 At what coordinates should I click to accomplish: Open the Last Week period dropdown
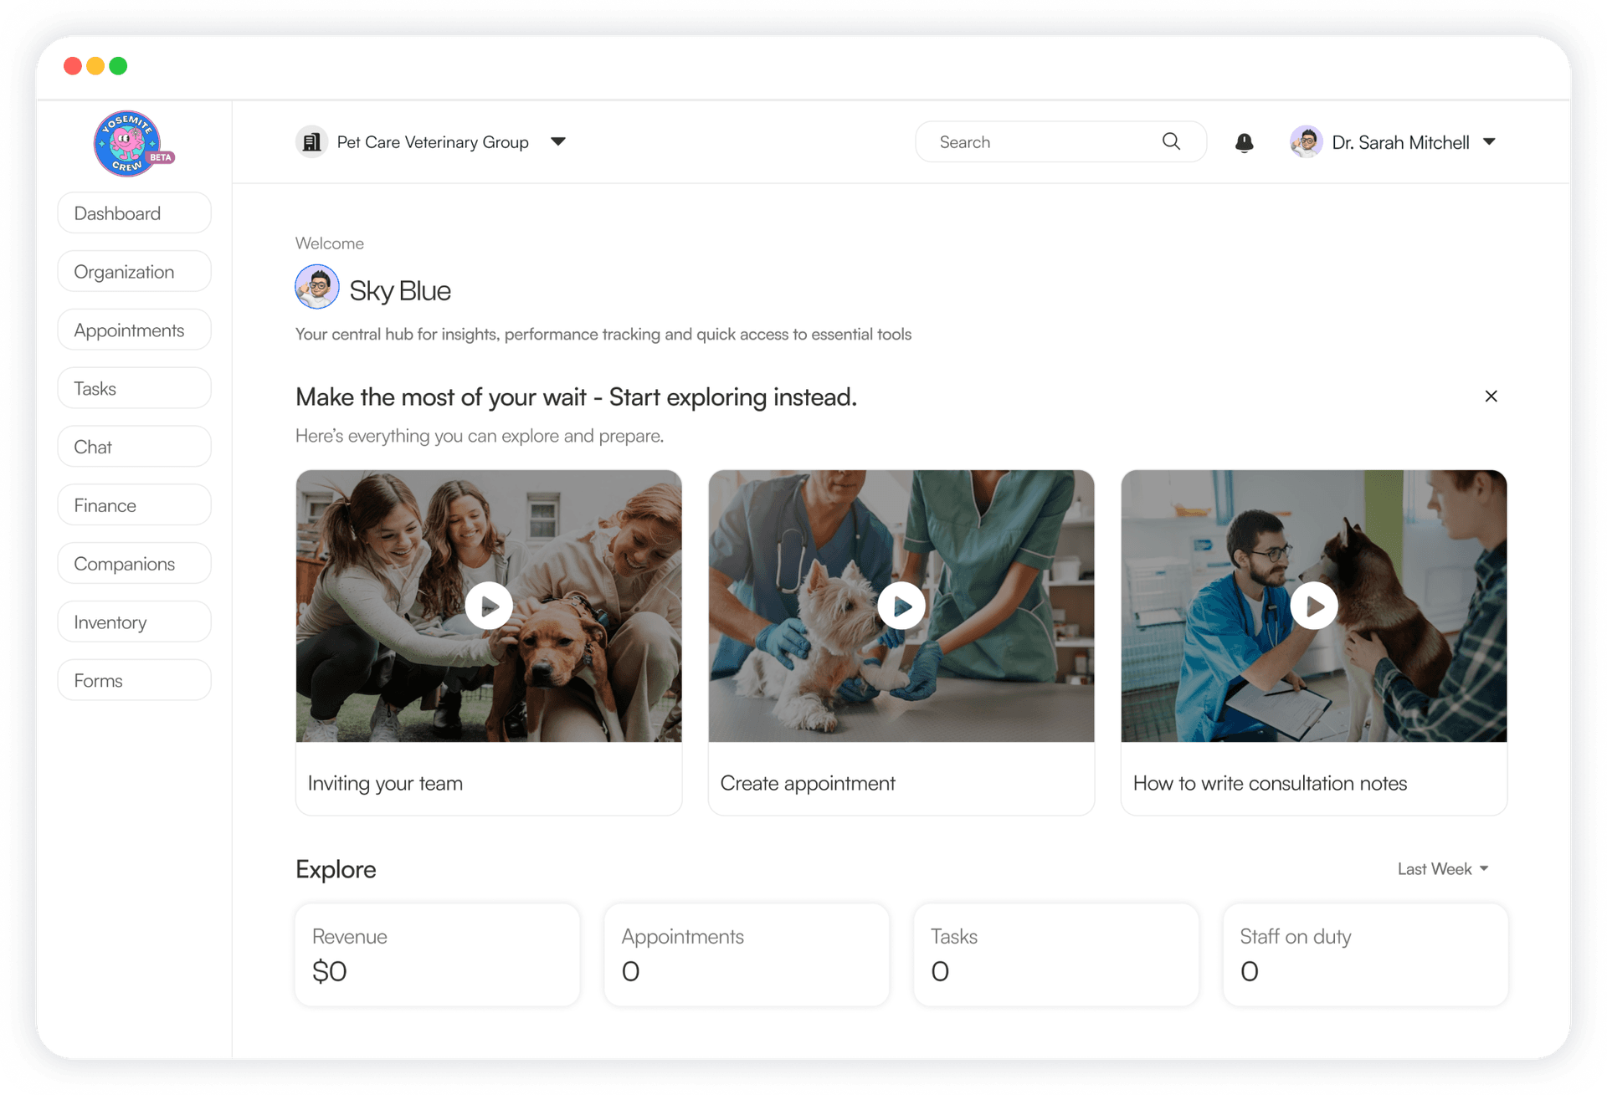point(1443,869)
